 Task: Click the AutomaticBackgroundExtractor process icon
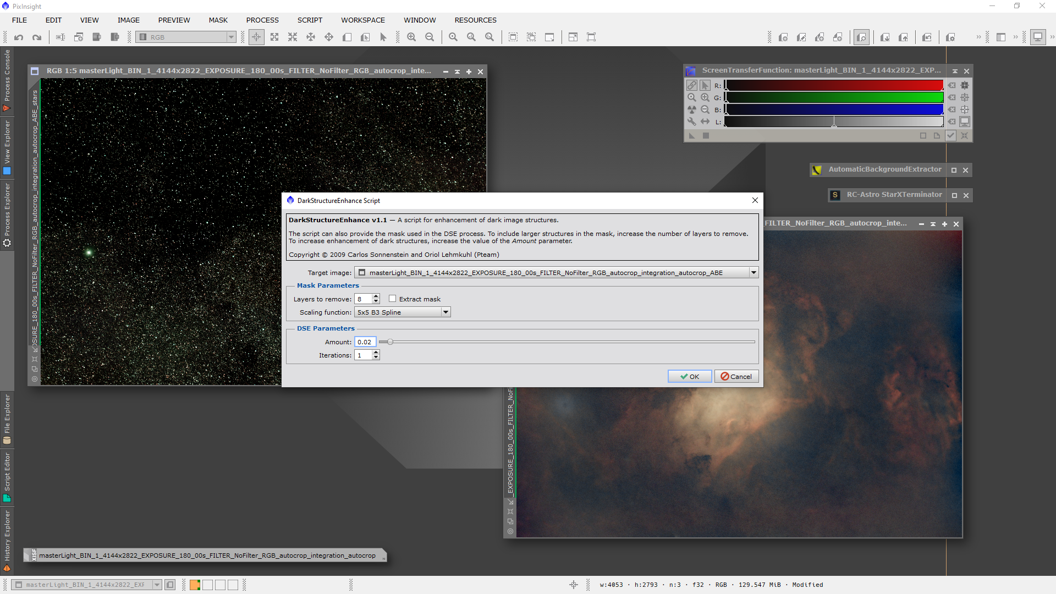pos(817,170)
